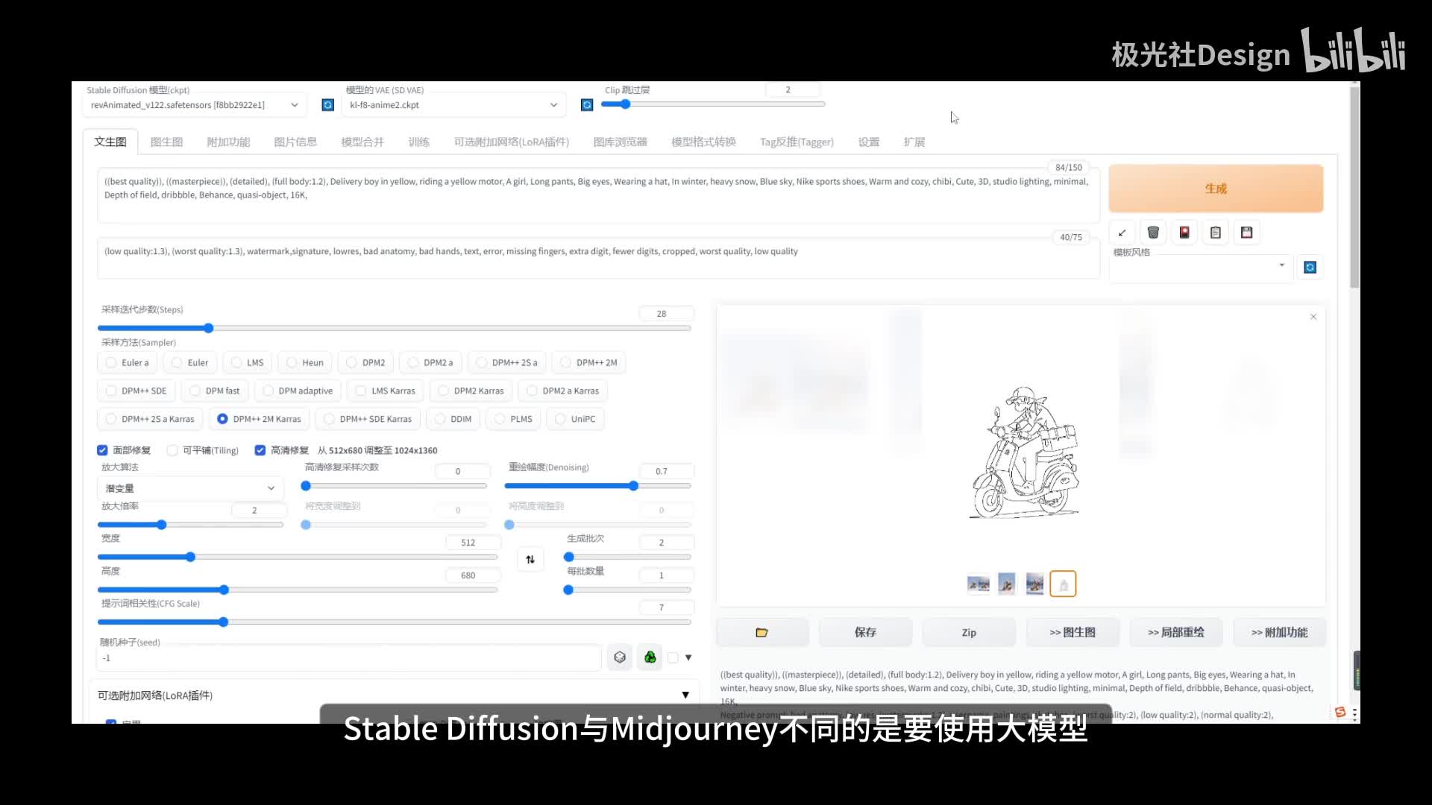Open the output folder icon button
The height and width of the screenshot is (805, 1432).
coord(761,633)
